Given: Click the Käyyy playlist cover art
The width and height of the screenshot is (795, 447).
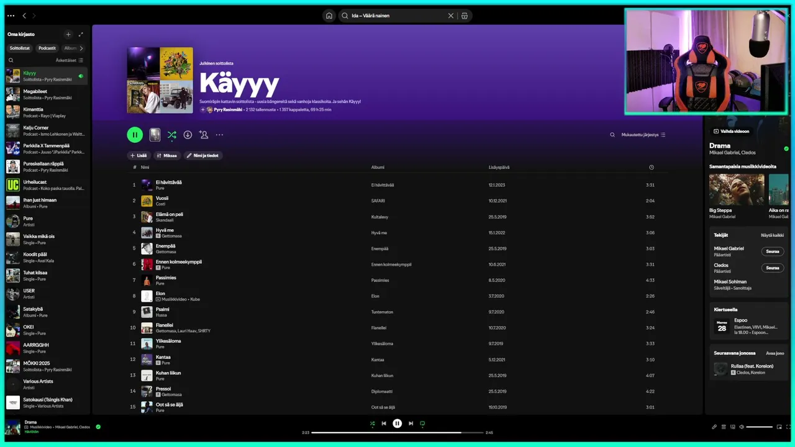Looking at the screenshot, I should point(160,80).
